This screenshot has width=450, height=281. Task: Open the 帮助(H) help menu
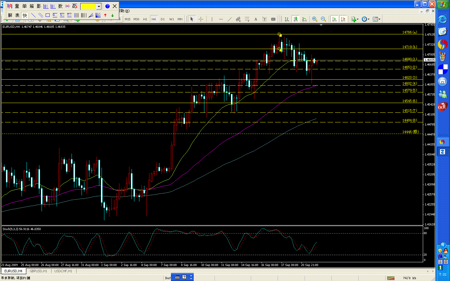tap(124, 11)
